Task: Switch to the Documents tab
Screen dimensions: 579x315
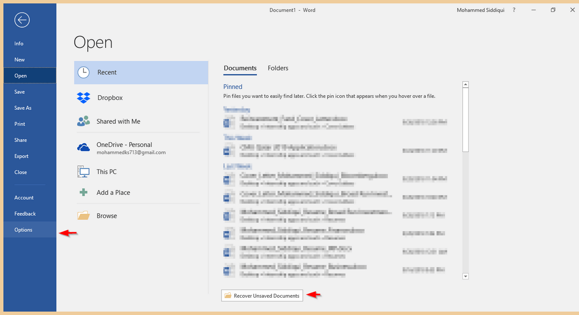Action: tap(240, 68)
